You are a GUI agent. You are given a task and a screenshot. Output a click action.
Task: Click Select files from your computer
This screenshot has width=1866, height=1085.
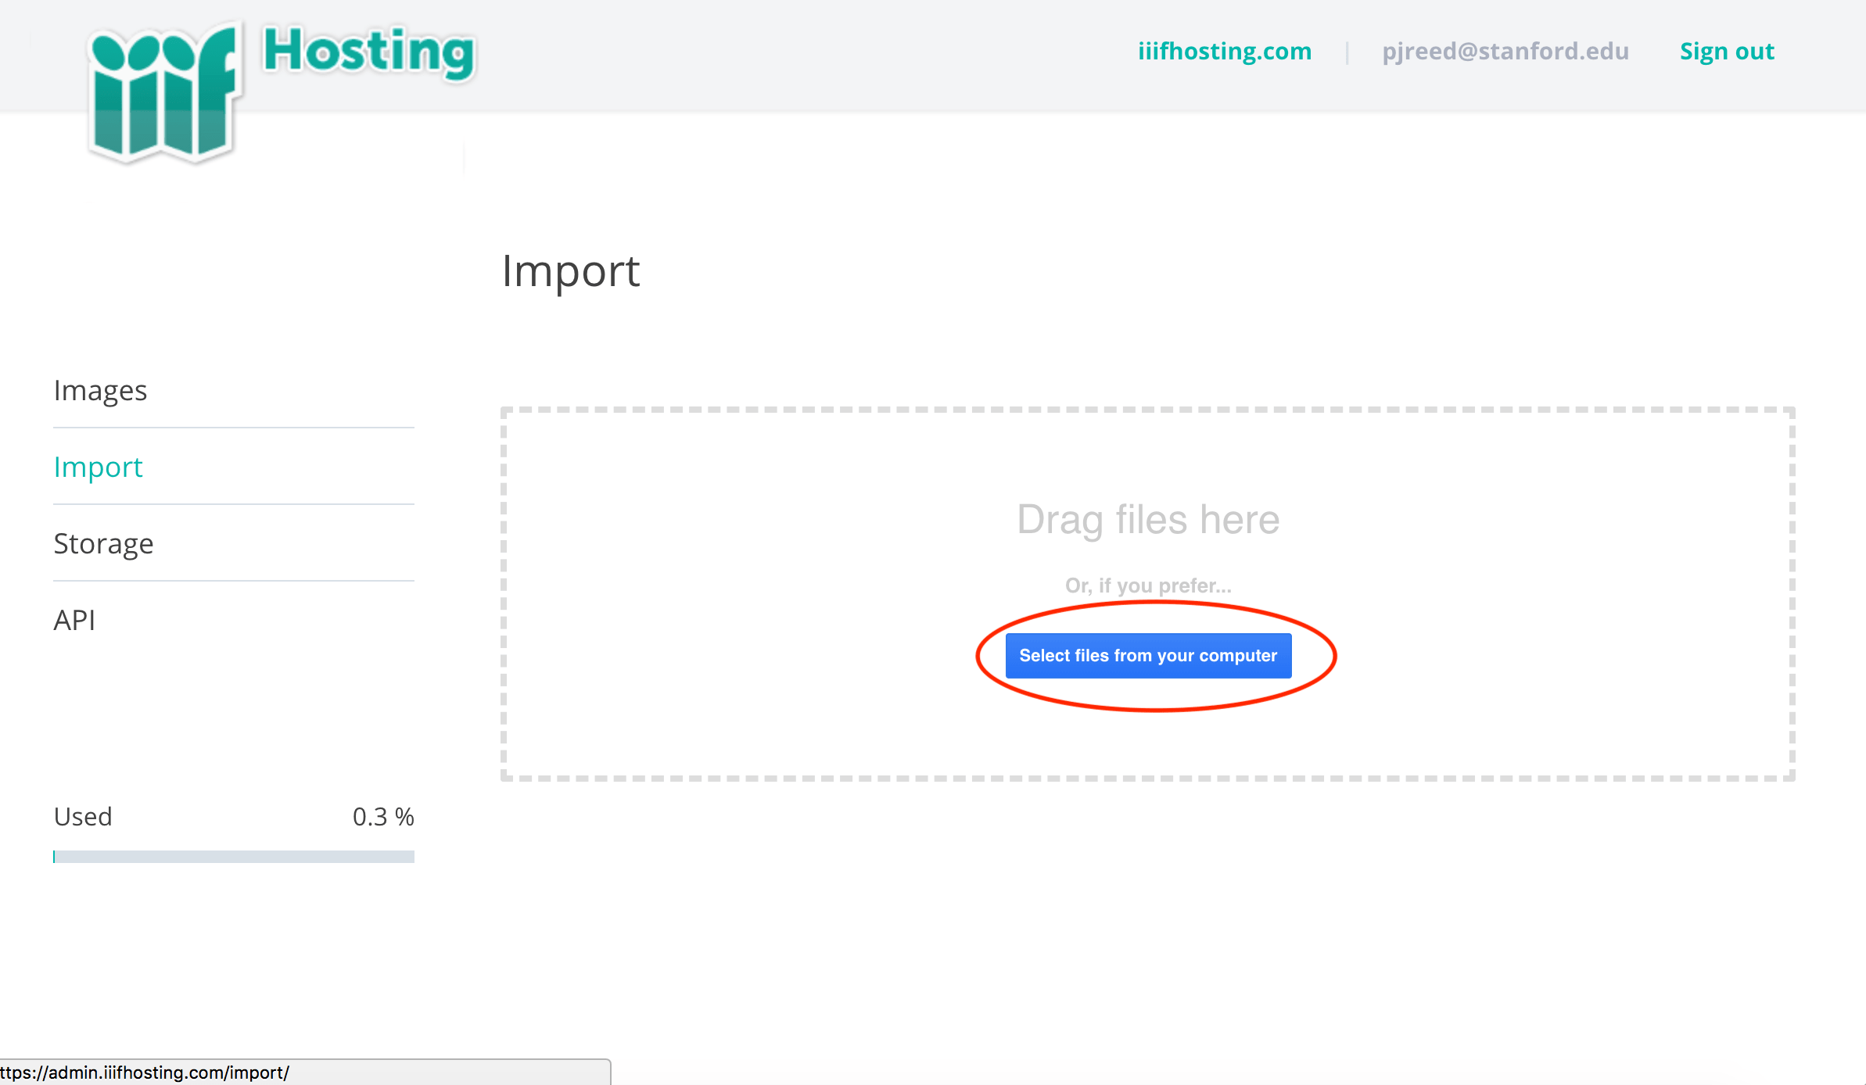(1149, 654)
